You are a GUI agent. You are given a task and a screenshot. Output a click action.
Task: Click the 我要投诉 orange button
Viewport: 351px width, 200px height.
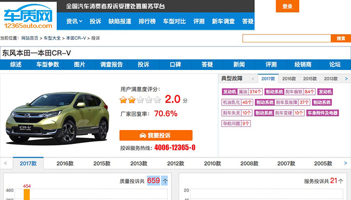pos(156,135)
